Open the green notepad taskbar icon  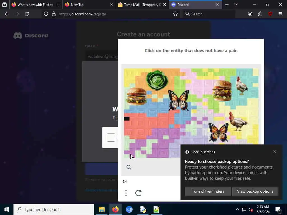(x=156, y=209)
